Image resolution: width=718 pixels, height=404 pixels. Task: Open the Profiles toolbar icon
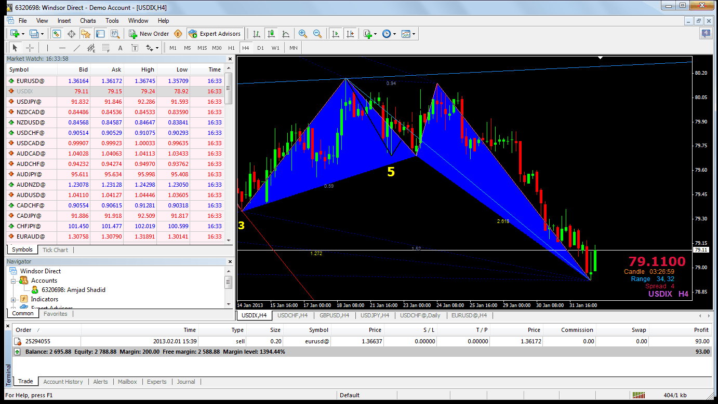click(34, 34)
